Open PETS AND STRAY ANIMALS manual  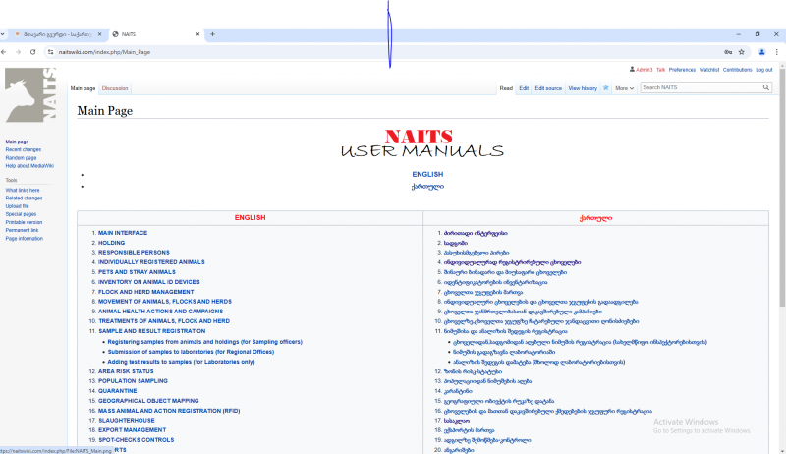coord(137,272)
